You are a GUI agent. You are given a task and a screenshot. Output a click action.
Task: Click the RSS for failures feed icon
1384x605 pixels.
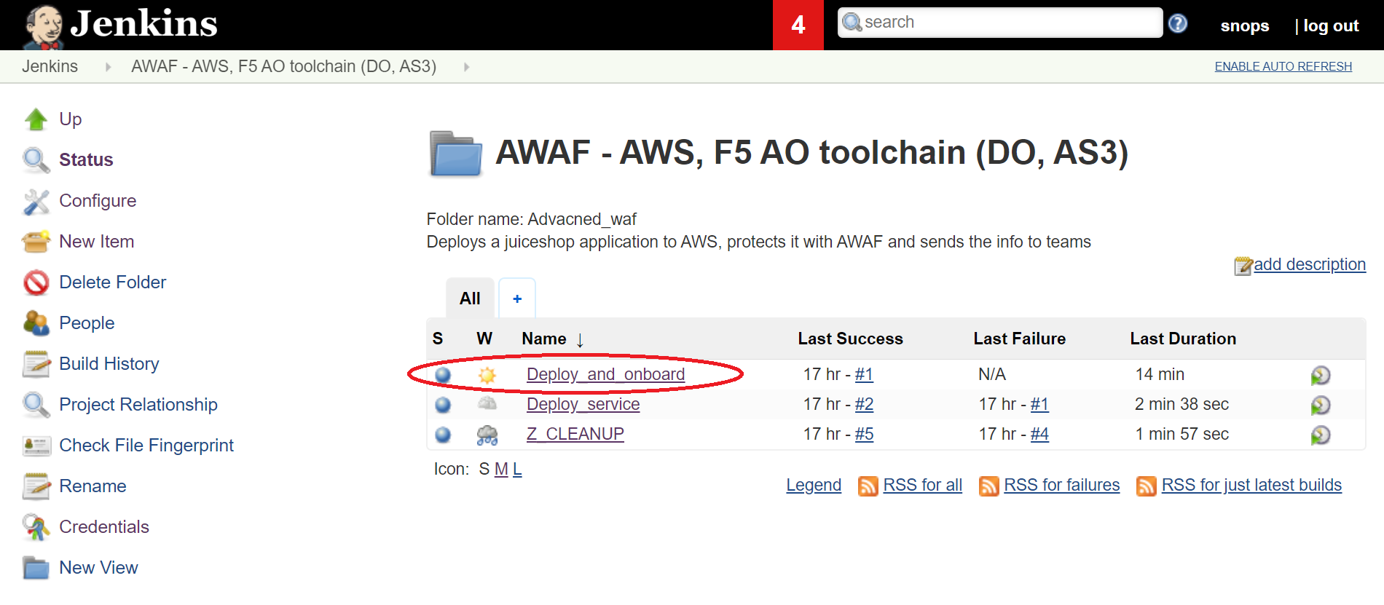[x=988, y=486]
